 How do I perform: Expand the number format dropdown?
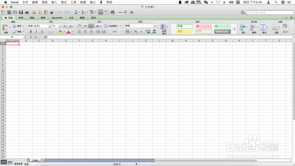point(155,26)
